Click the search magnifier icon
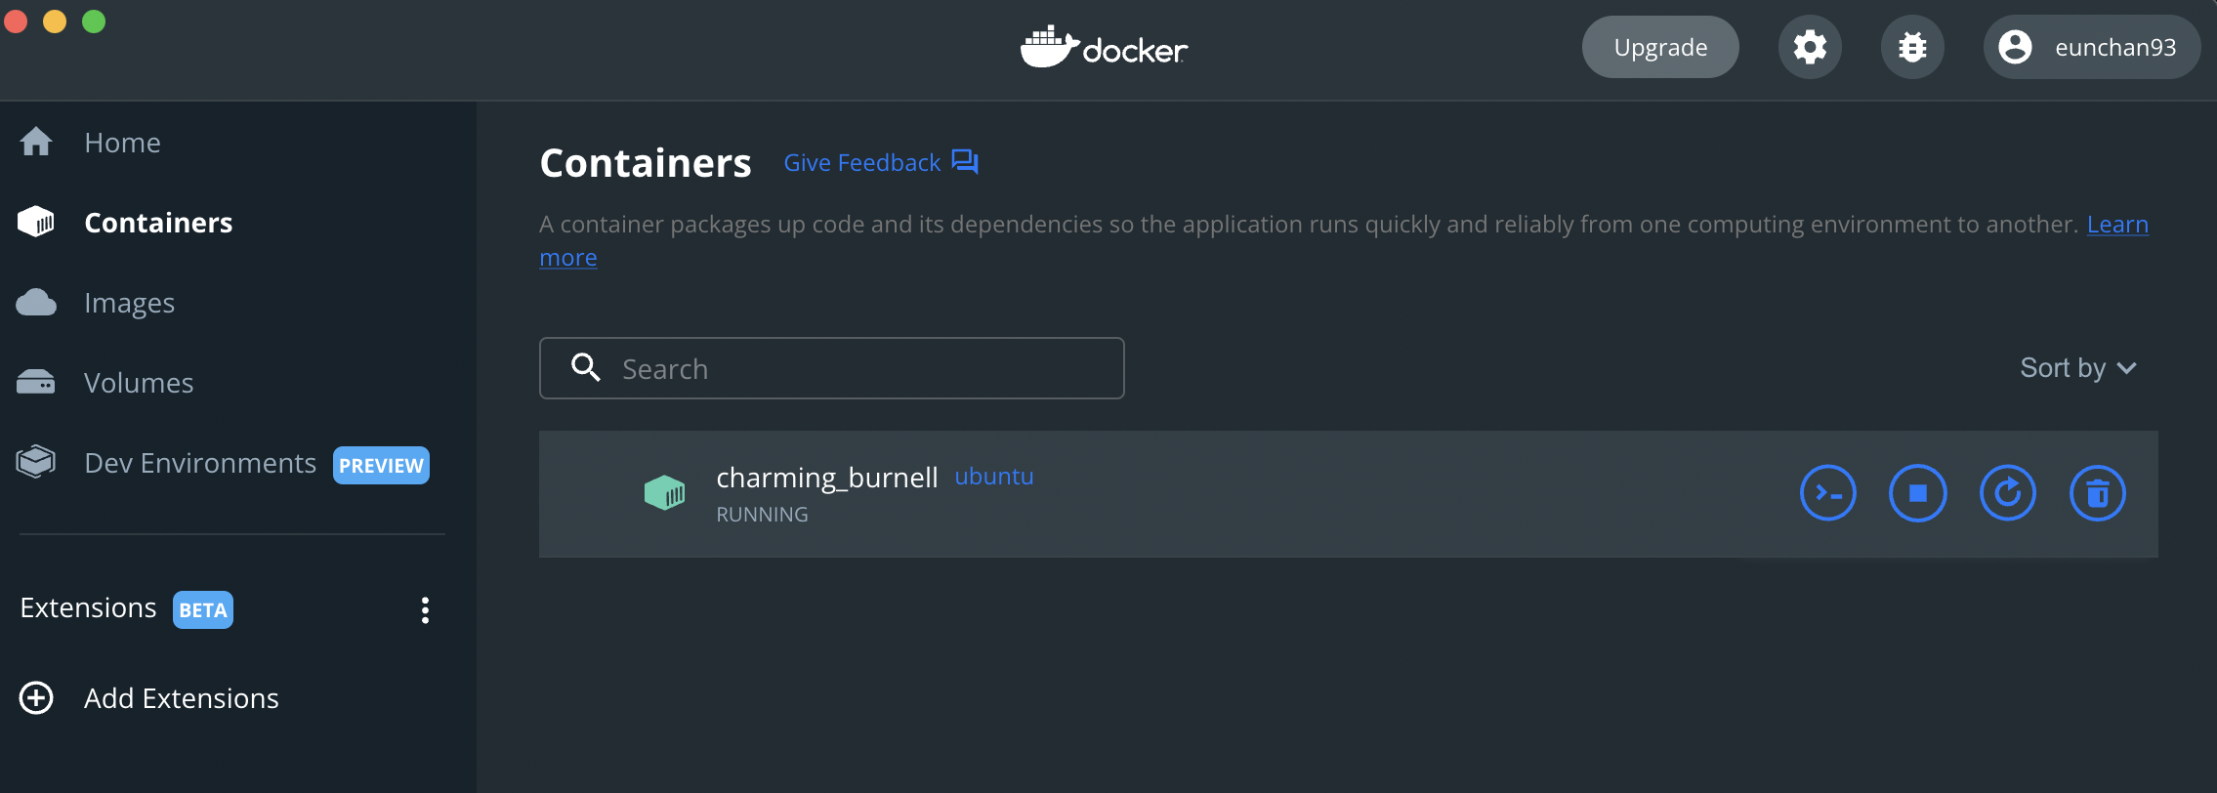2217x793 pixels. tap(586, 367)
